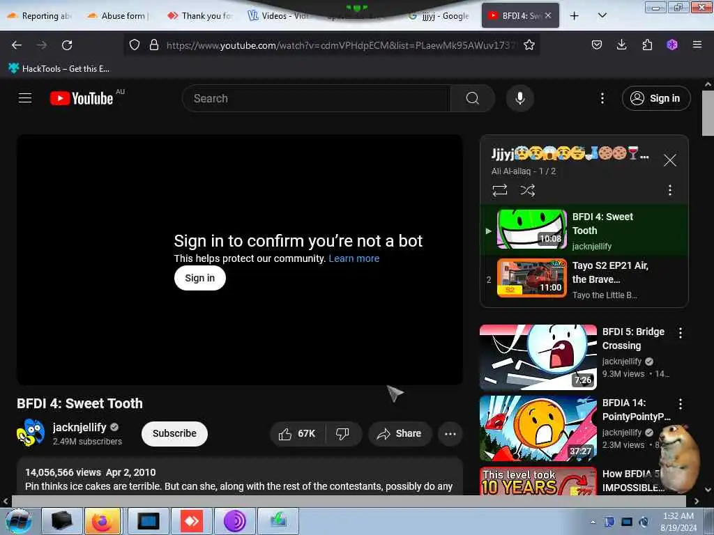This screenshot has width=714, height=535.
Task: Open the playlist three-dot options menu
Action: (x=670, y=189)
